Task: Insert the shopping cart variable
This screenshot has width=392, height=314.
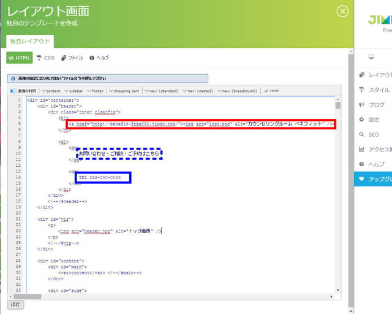Action: 124,91
